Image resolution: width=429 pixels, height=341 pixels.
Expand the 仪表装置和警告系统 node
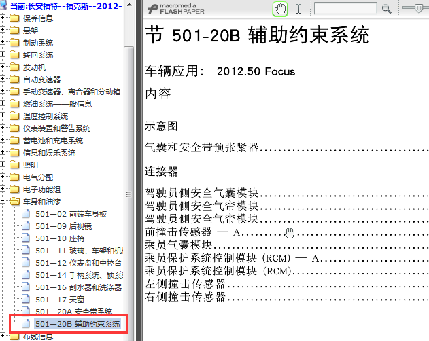3,128
